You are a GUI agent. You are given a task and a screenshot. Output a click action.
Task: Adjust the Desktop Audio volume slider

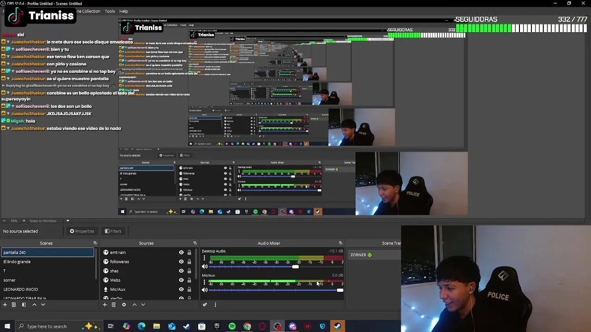click(295, 267)
